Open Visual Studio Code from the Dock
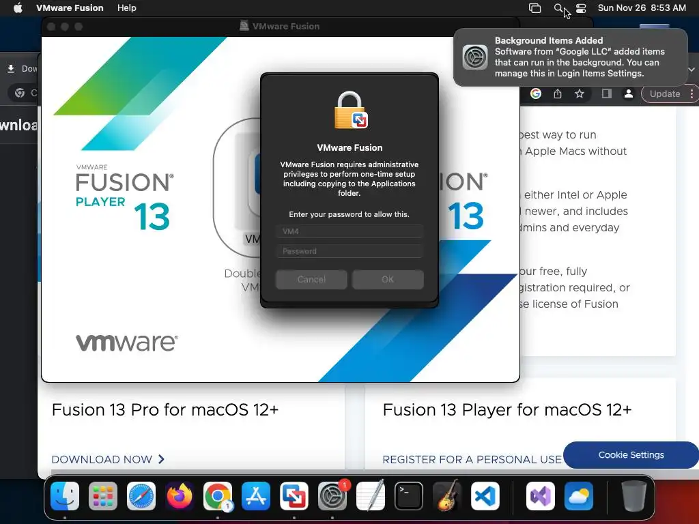This screenshot has height=524, width=699. 485,496
